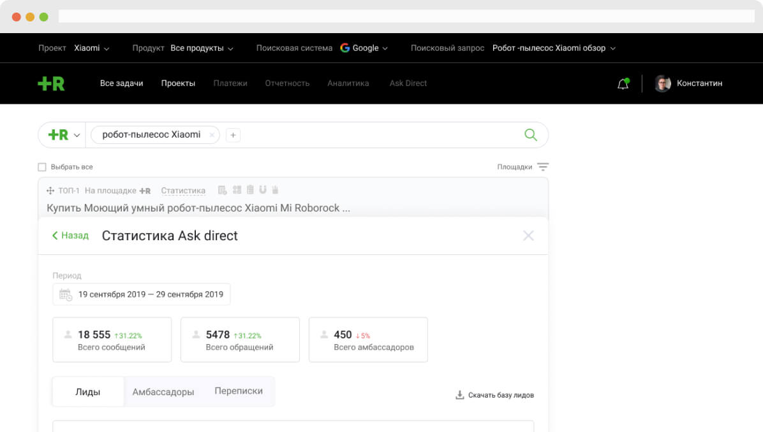
Task: Click the username 'Константин'
Action: (699, 83)
